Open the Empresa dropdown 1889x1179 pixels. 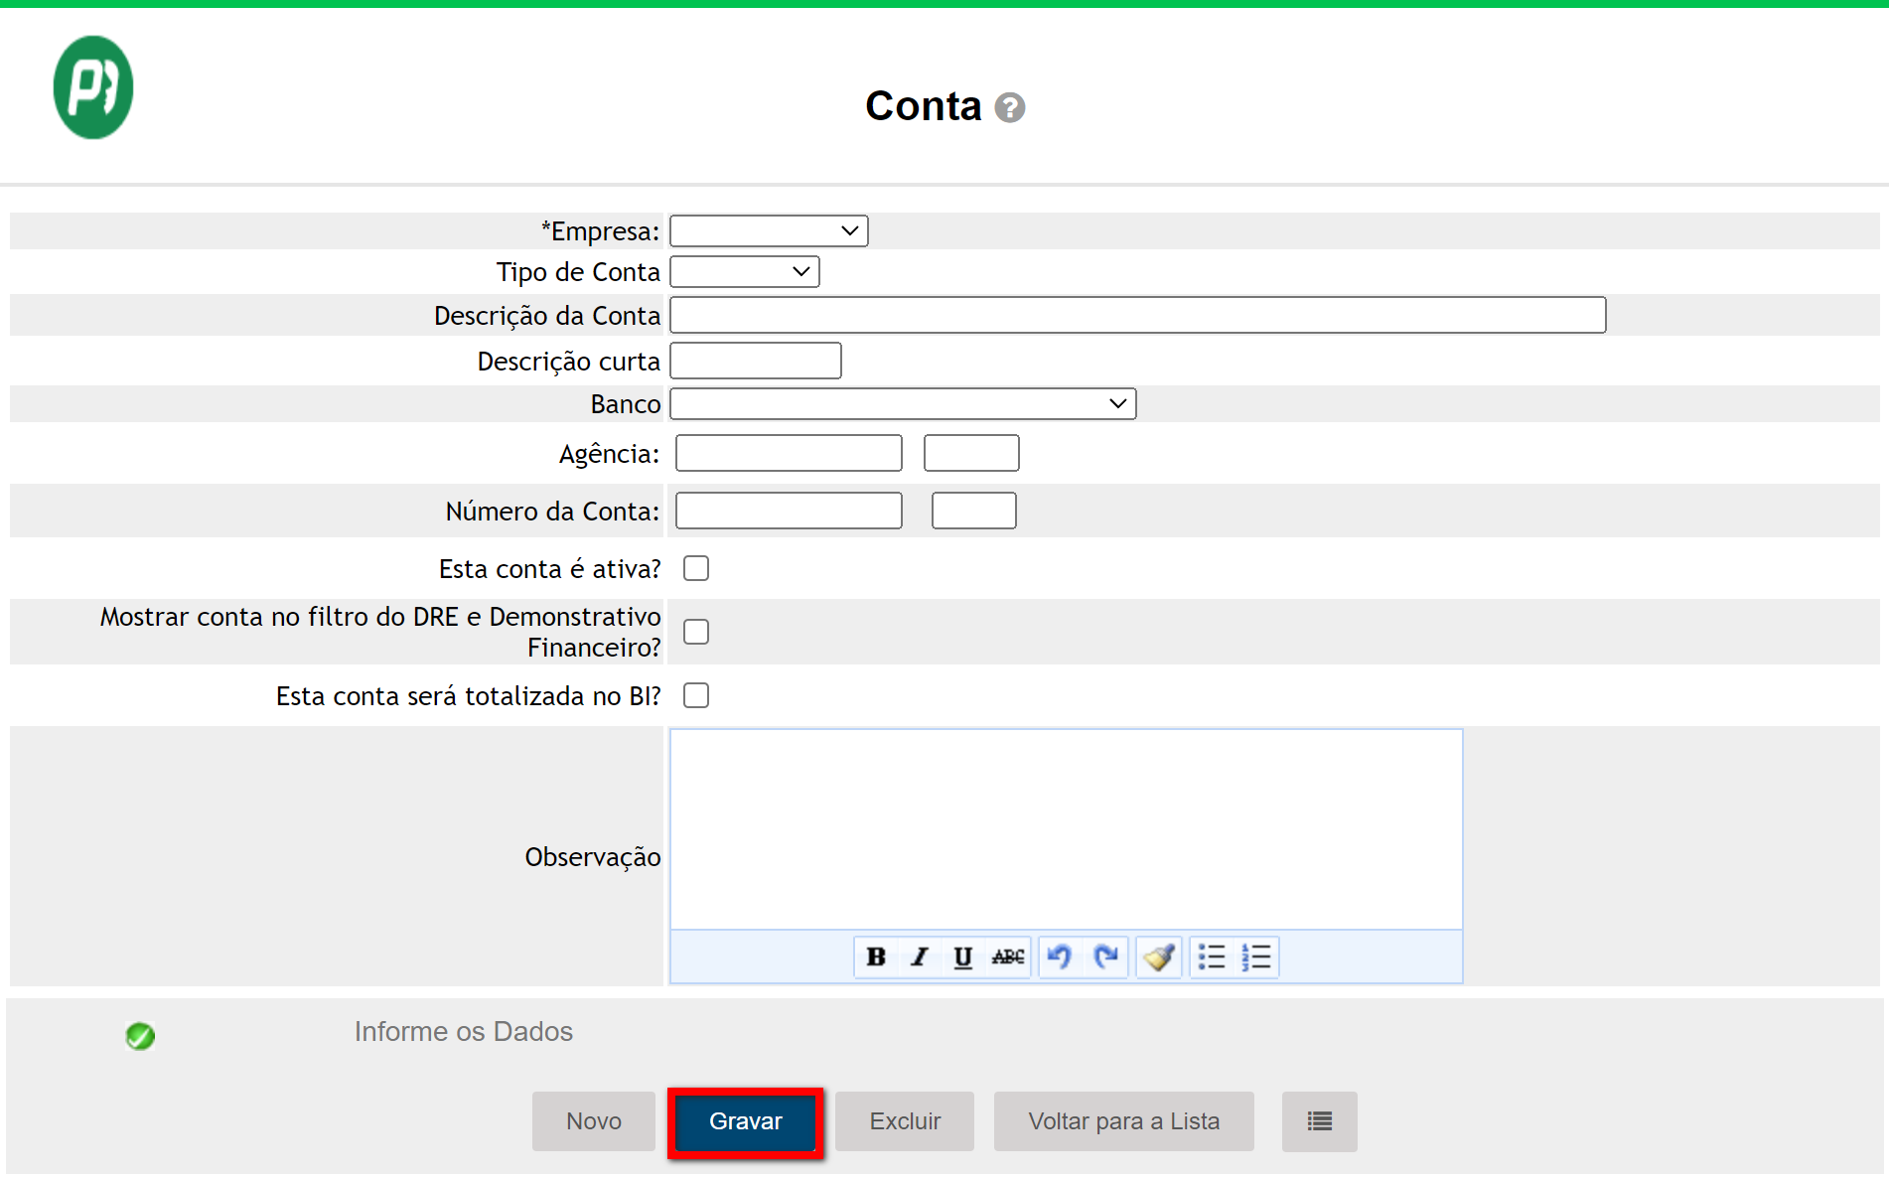(769, 230)
